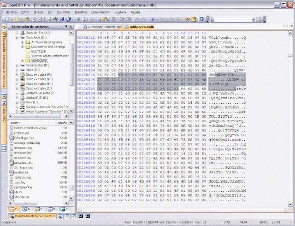Click the Print preview toolbar icon

[x=84, y=19]
